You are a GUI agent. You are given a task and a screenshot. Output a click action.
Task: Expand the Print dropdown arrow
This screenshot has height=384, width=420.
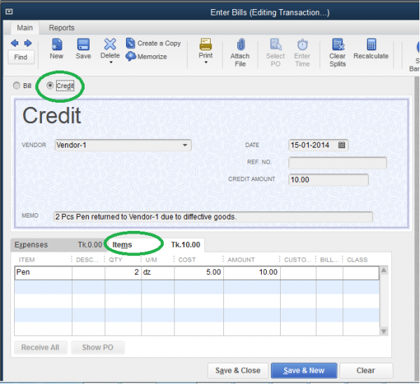point(206,63)
